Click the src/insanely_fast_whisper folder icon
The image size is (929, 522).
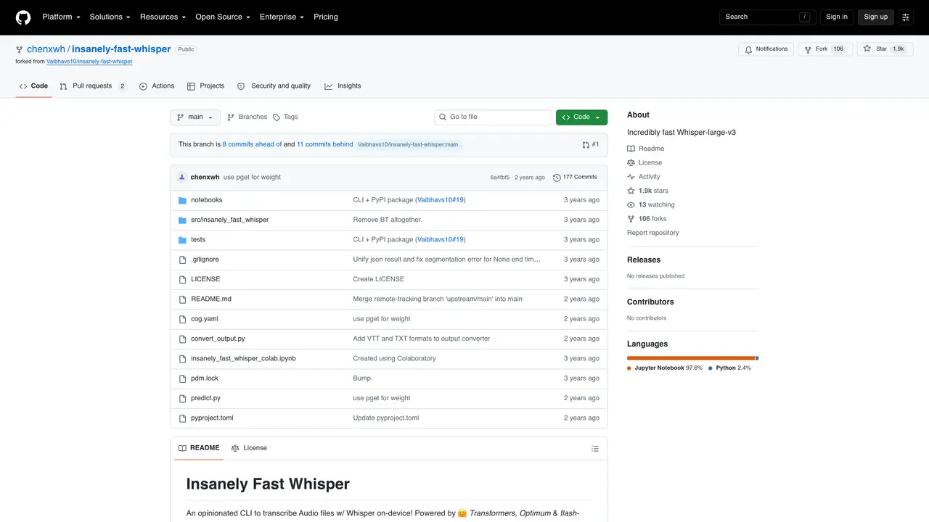click(183, 220)
